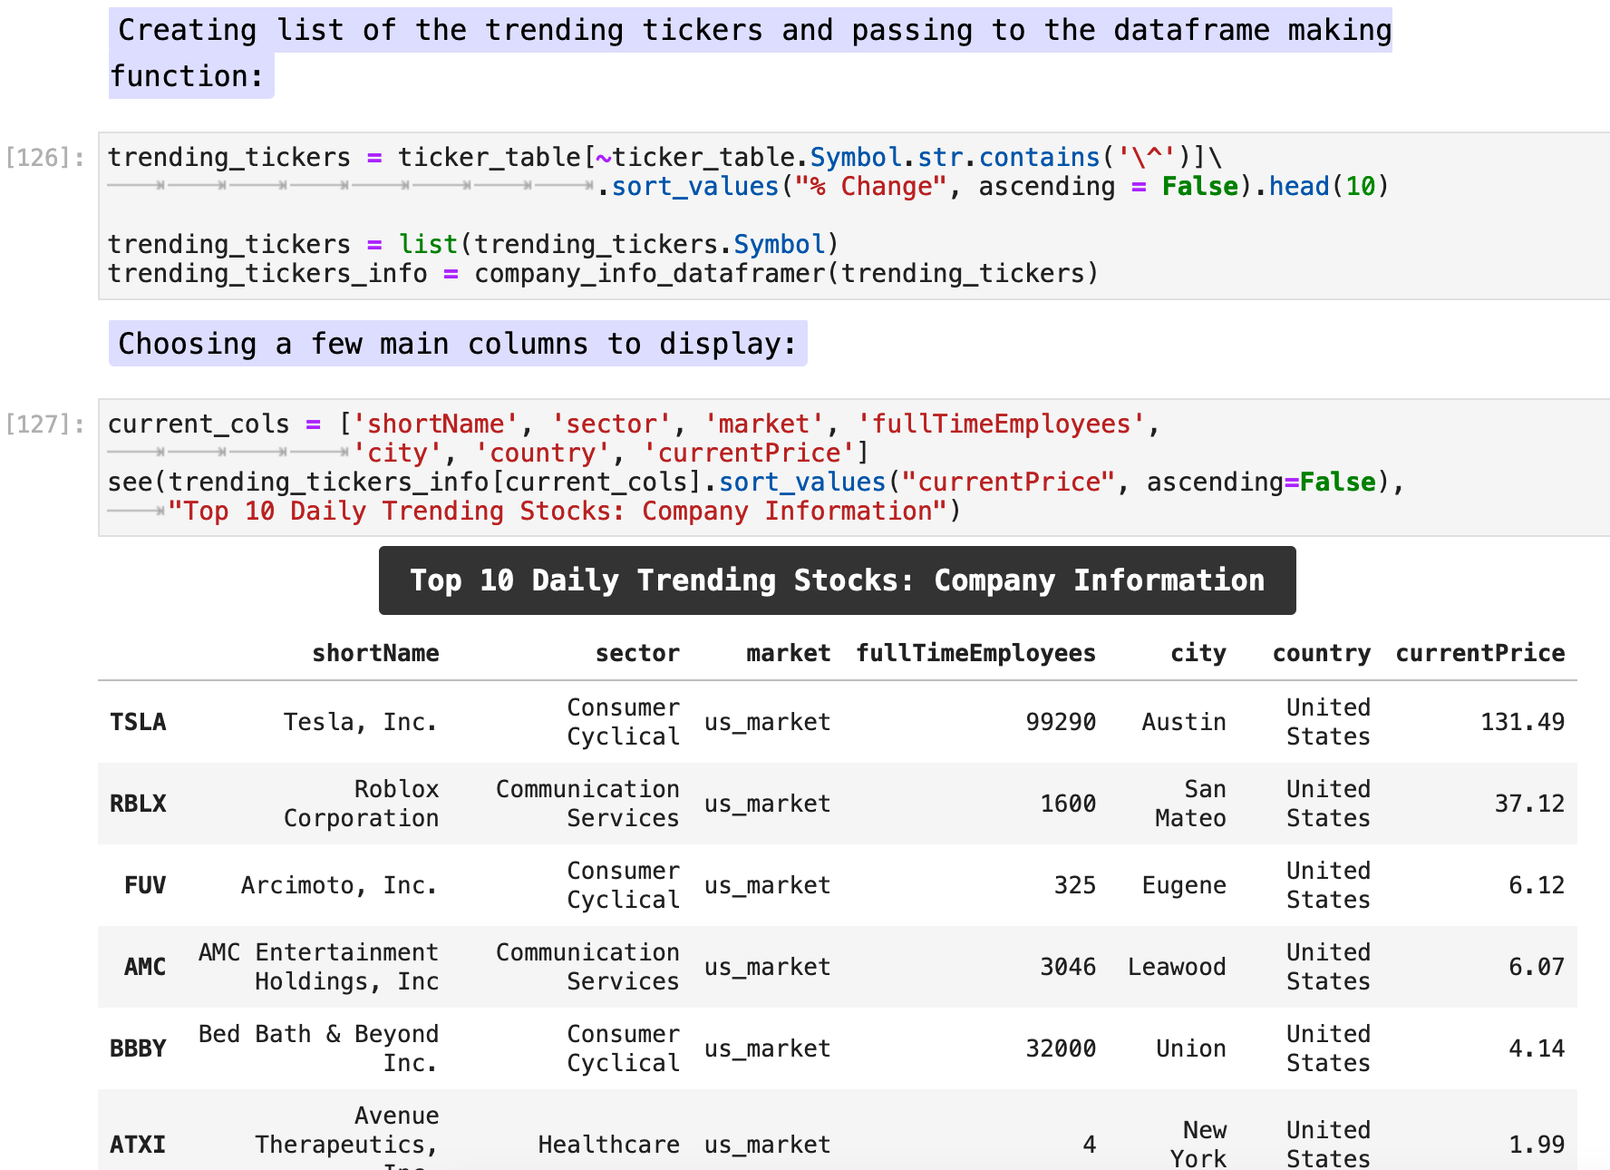Click the ATXI row index

tap(138, 1145)
